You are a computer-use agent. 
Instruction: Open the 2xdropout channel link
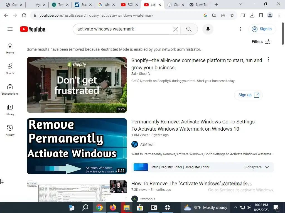(x=148, y=199)
